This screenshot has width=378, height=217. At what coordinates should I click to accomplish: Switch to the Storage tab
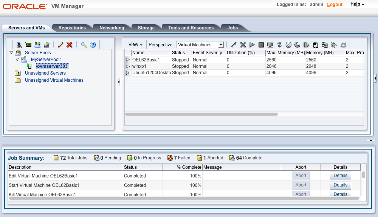click(146, 28)
